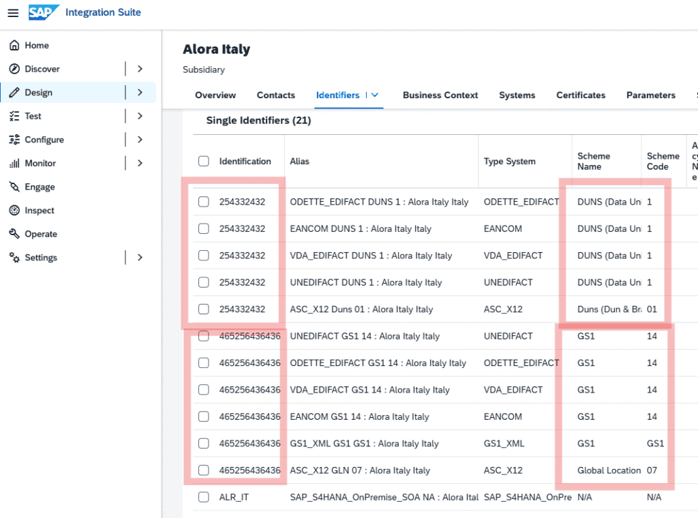Click the Design pencil icon
The image size is (698, 518).
14,93
